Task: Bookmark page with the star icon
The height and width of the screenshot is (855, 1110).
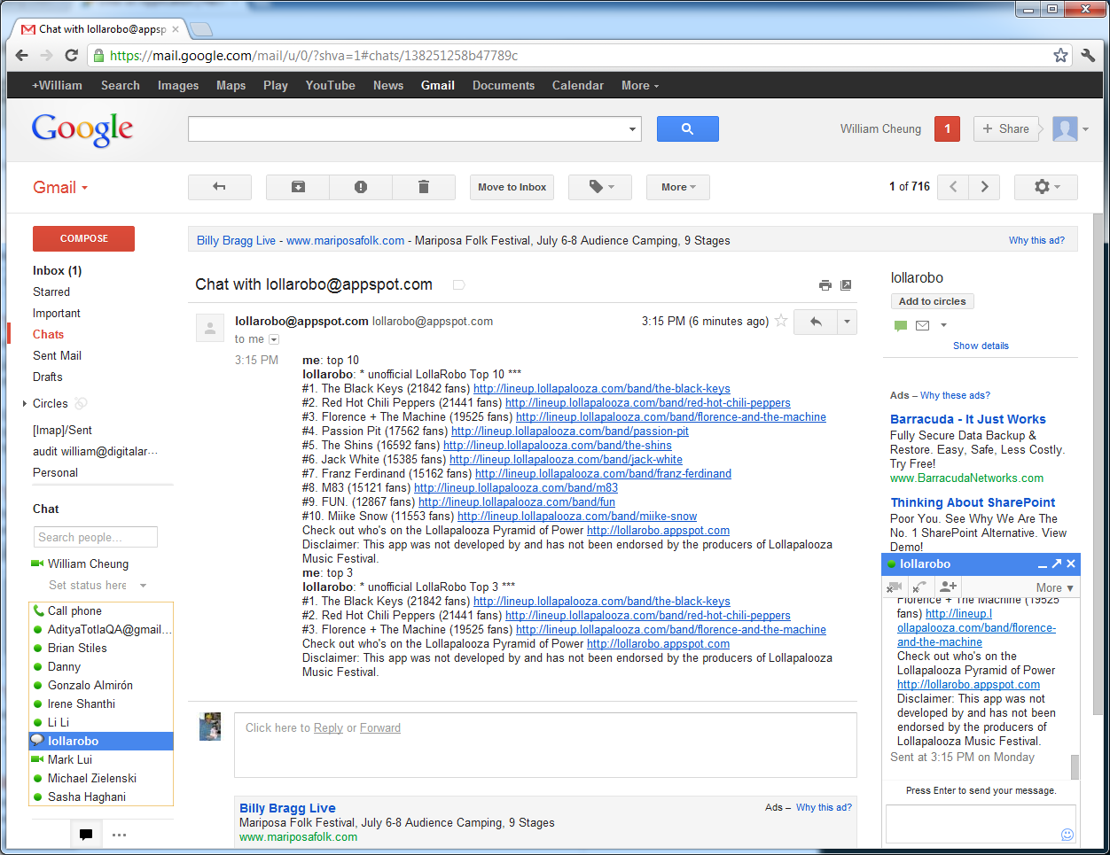Action: click(x=1060, y=55)
